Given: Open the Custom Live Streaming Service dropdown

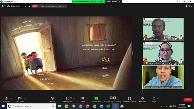Looking at the screenshot, I should (53, 6).
